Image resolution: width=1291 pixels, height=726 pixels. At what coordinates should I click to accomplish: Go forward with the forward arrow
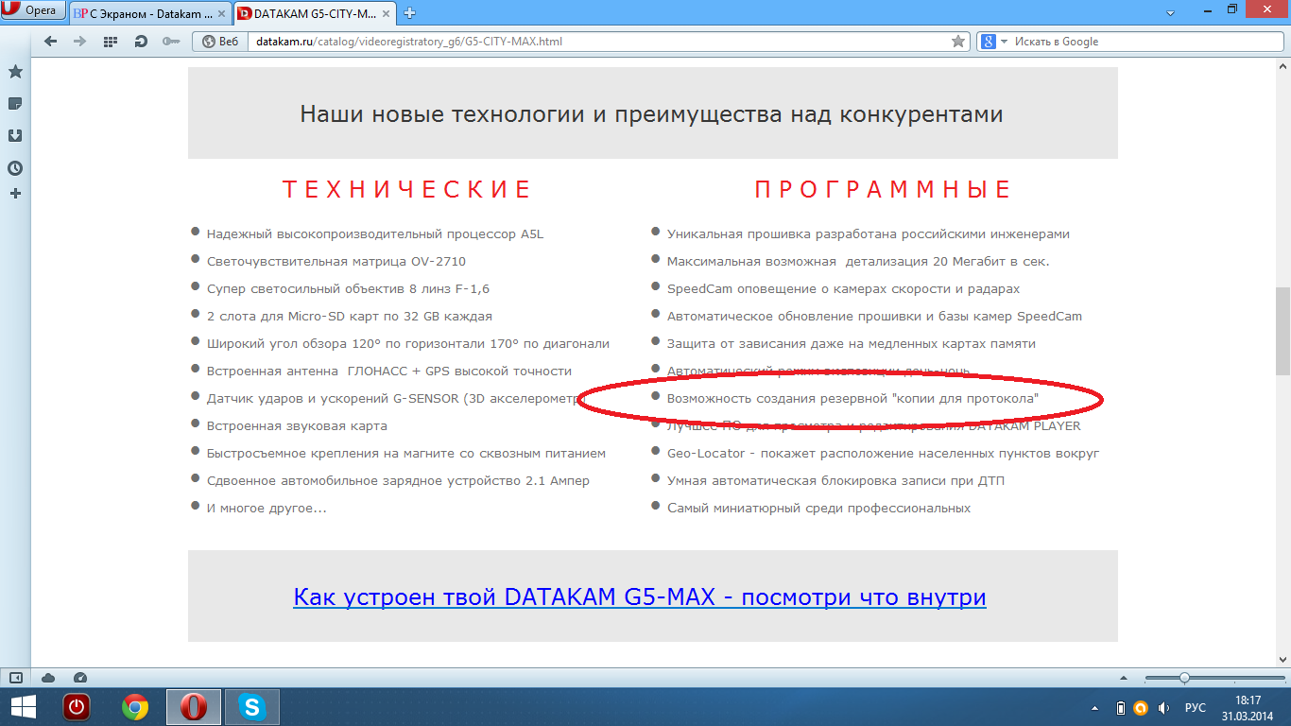coord(79,42)
